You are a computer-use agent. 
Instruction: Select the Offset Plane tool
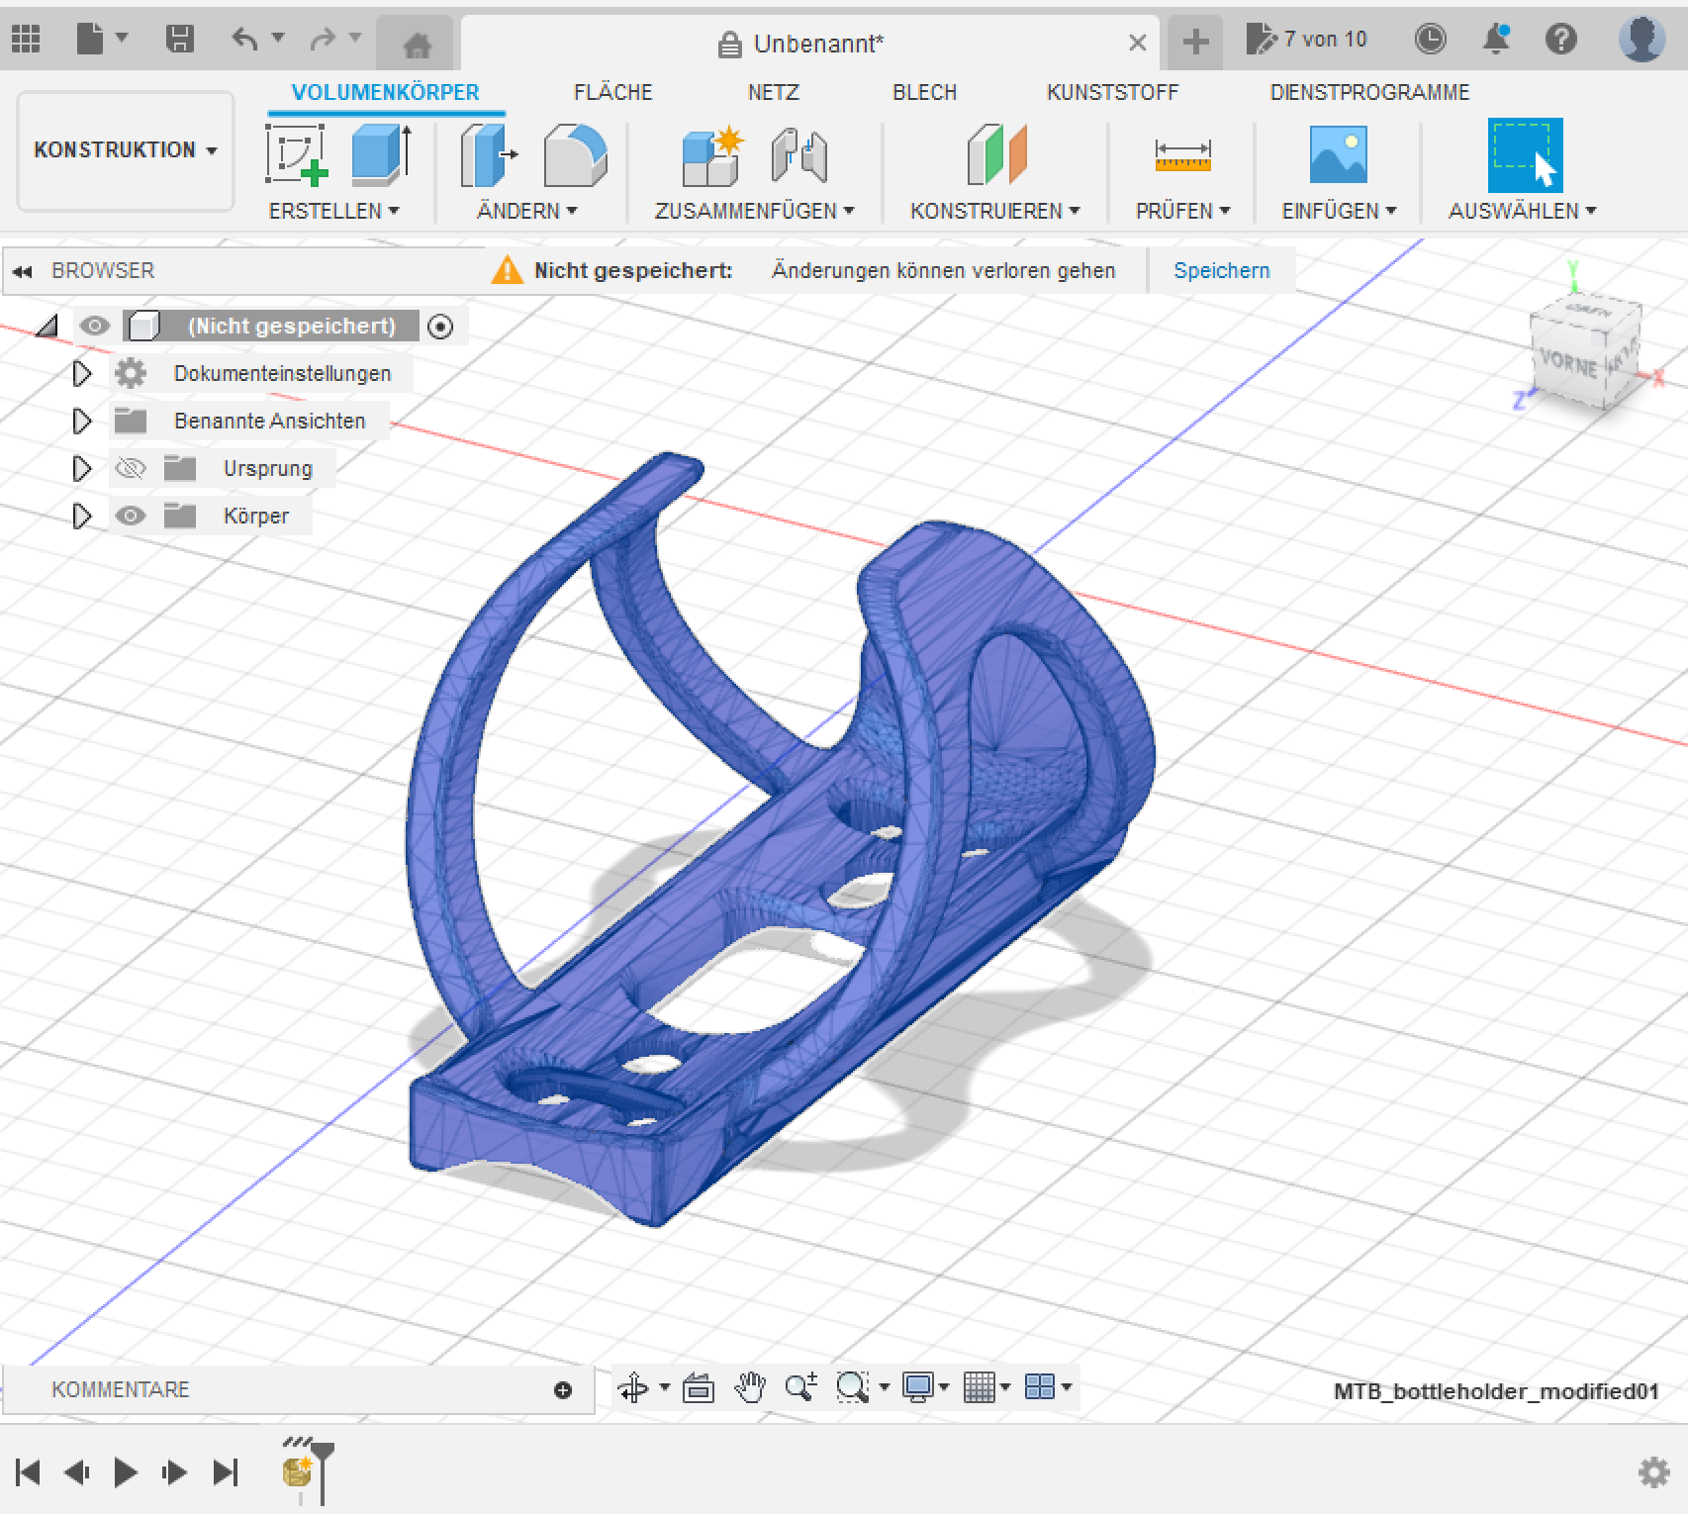tap(997, 155)
